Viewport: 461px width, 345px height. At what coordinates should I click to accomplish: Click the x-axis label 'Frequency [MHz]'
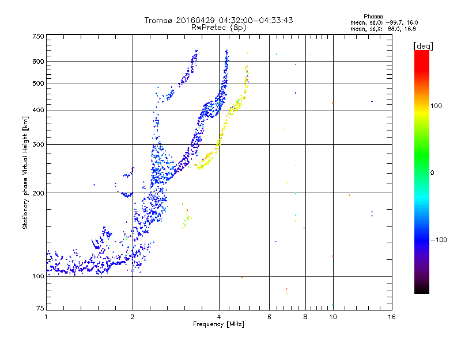218,324
